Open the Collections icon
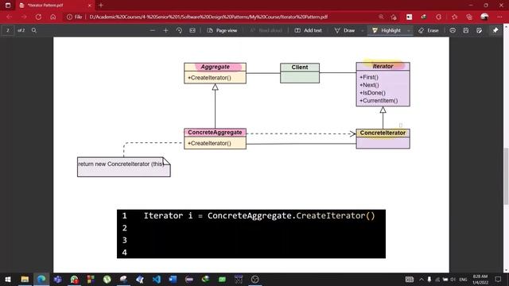The image size is (509, 286). click(469, 17)
